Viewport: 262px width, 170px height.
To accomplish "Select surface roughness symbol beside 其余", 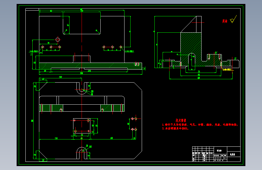I will (x=233, y=19).
